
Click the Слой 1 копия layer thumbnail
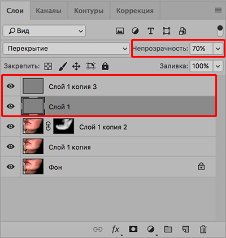pyautogui.click(x=33, y=146)
